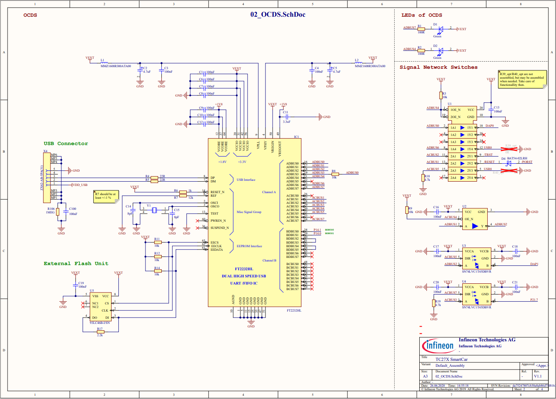This screenshot has width=556, height=399.
Task: Click the Infineon logo in title block
Action: (439, 346)
